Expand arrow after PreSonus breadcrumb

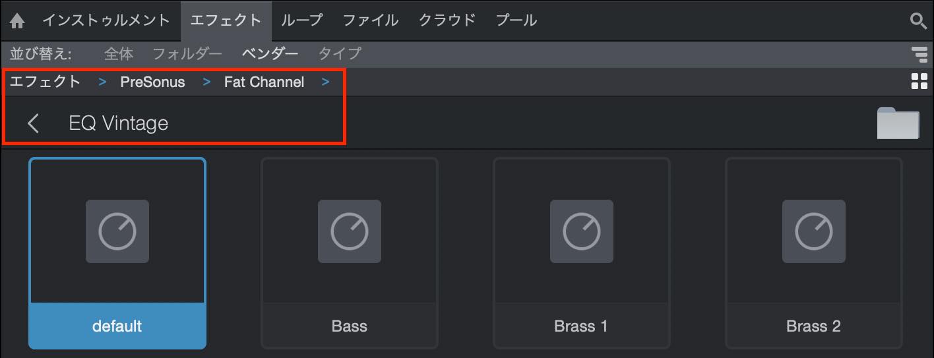[x=207, y=82]
